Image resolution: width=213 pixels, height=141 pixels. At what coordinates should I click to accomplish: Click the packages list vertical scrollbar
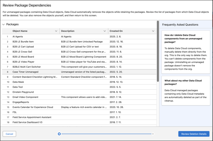tap(158, 51)
